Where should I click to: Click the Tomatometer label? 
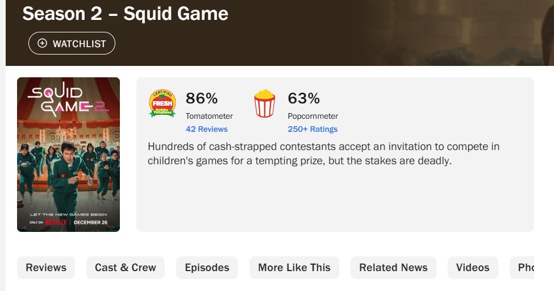click(x=209, y=116)
